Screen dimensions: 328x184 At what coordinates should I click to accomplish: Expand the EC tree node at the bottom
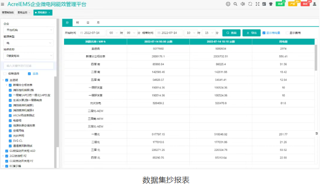(x=3, y=166)
